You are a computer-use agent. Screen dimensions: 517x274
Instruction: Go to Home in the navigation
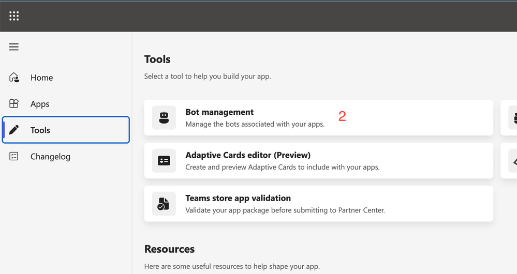point(41,78)
